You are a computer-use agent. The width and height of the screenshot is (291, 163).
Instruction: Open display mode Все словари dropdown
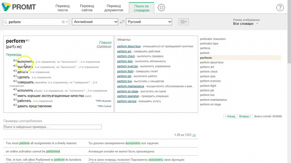(245, 24)
